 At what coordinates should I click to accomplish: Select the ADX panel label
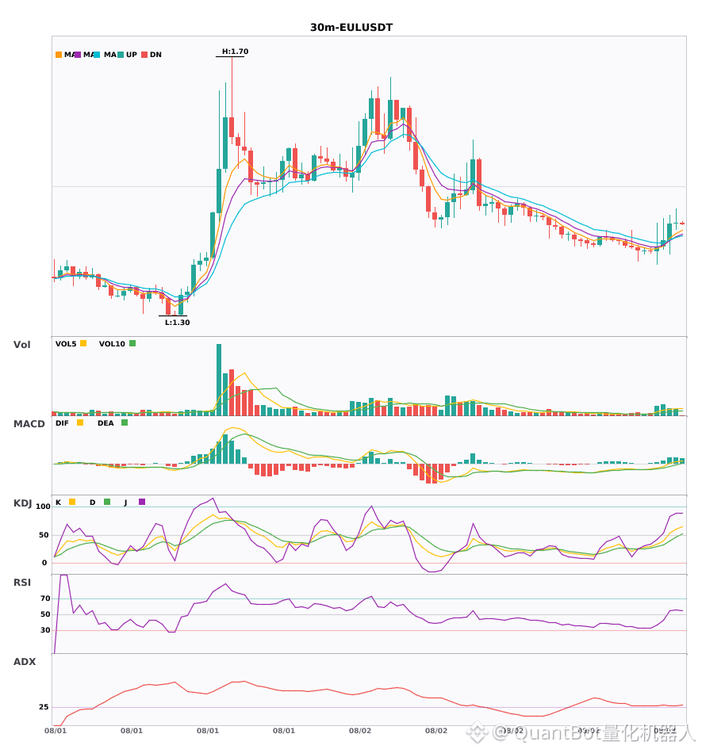click(25, 662)
